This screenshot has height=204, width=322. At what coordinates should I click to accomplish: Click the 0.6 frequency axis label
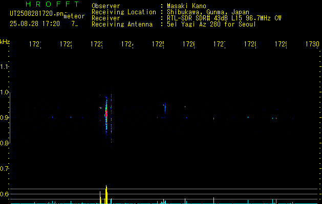[4, 194]
